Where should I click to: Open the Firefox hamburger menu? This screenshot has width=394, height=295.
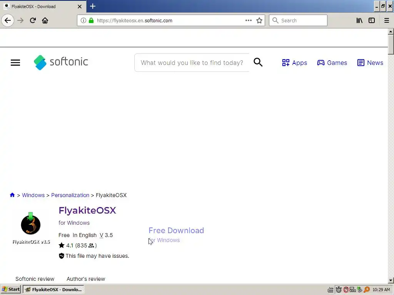click(387, 20)
